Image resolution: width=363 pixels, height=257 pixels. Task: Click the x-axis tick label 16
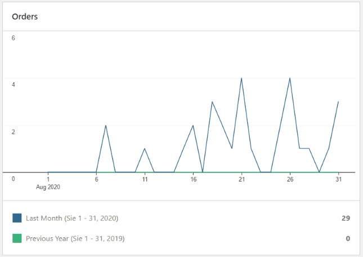(193, 179)
